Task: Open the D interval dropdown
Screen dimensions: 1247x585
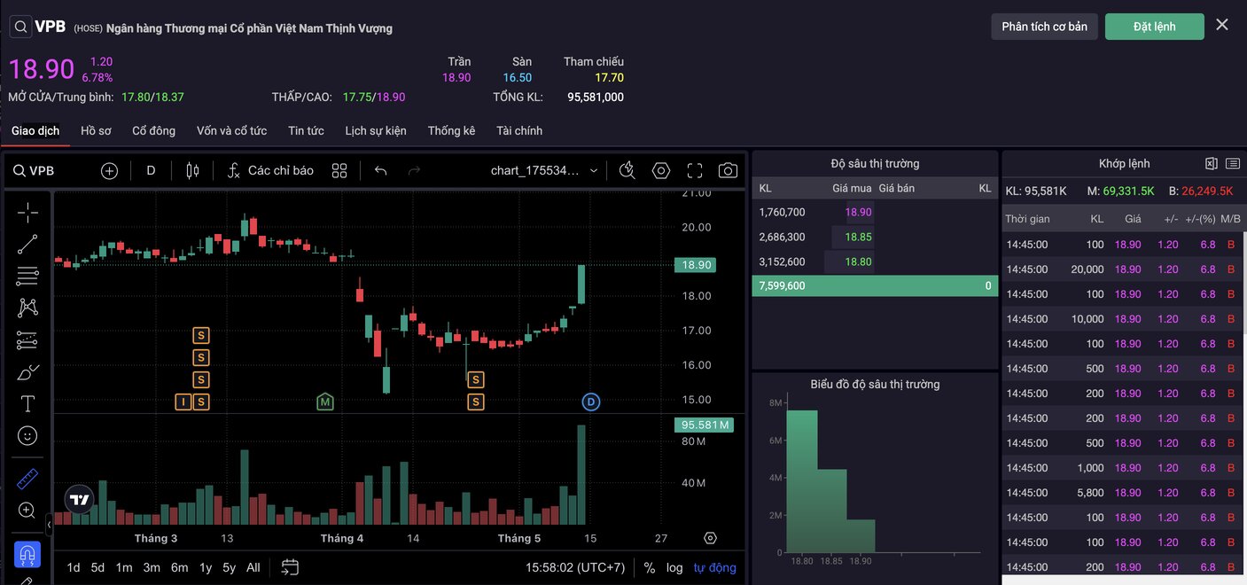Action: coord(151,170)
